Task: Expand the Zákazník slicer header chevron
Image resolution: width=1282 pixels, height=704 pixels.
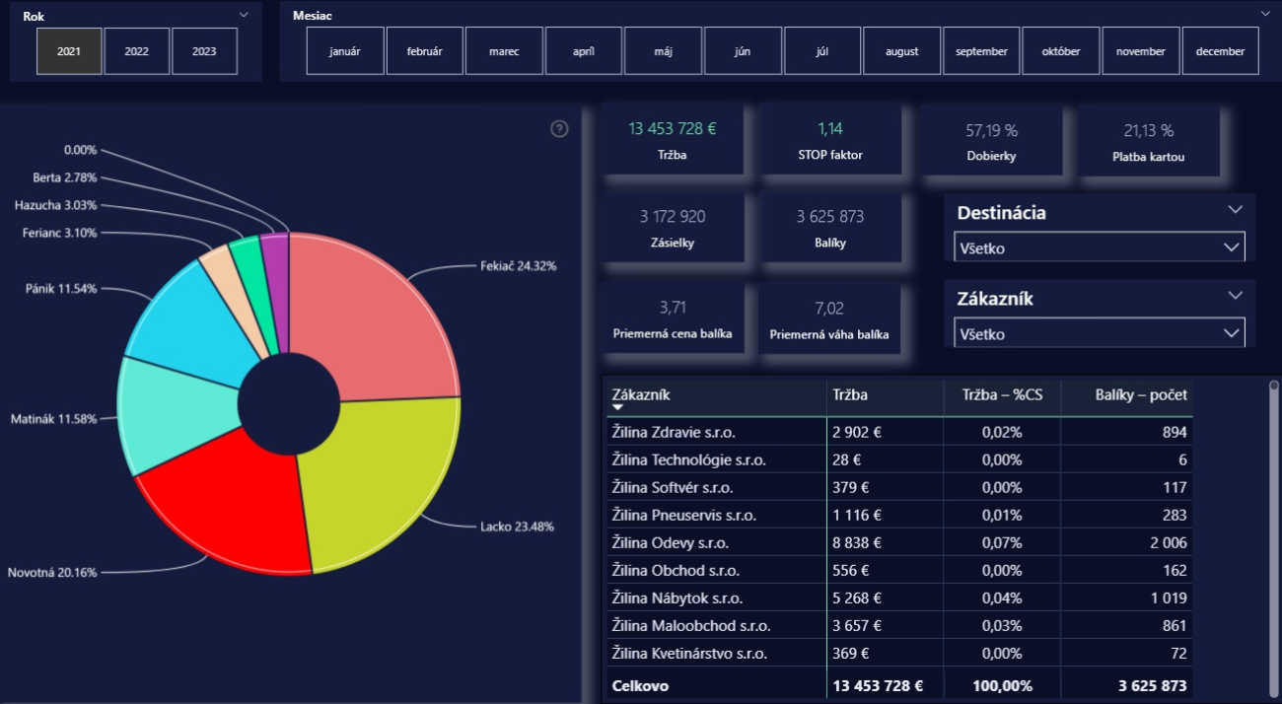Action: point(1236,295)
